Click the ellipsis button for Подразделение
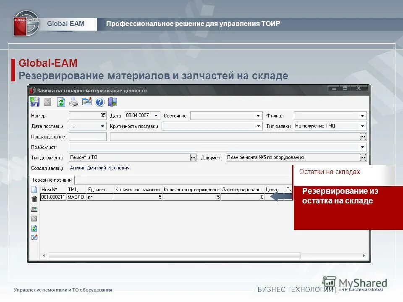This screenshot has height=302, width=403. coord(363,137)
